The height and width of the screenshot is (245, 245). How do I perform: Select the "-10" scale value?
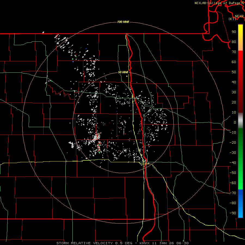tap(233, 133)
